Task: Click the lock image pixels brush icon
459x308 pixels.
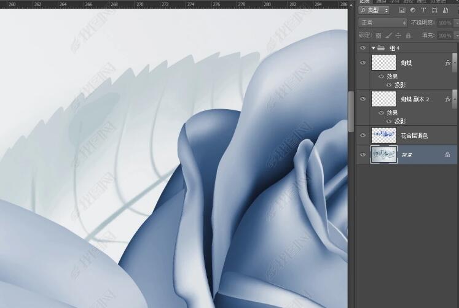Action: pyautogui.click(x=388, y=36)
